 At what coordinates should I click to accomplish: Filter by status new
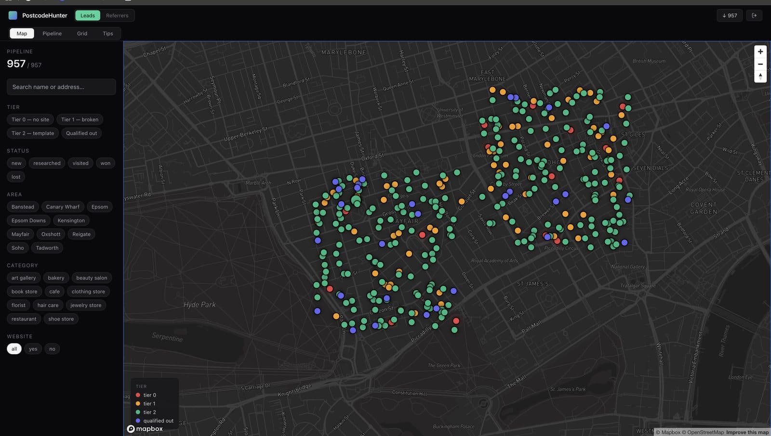(x=16, y=163)
